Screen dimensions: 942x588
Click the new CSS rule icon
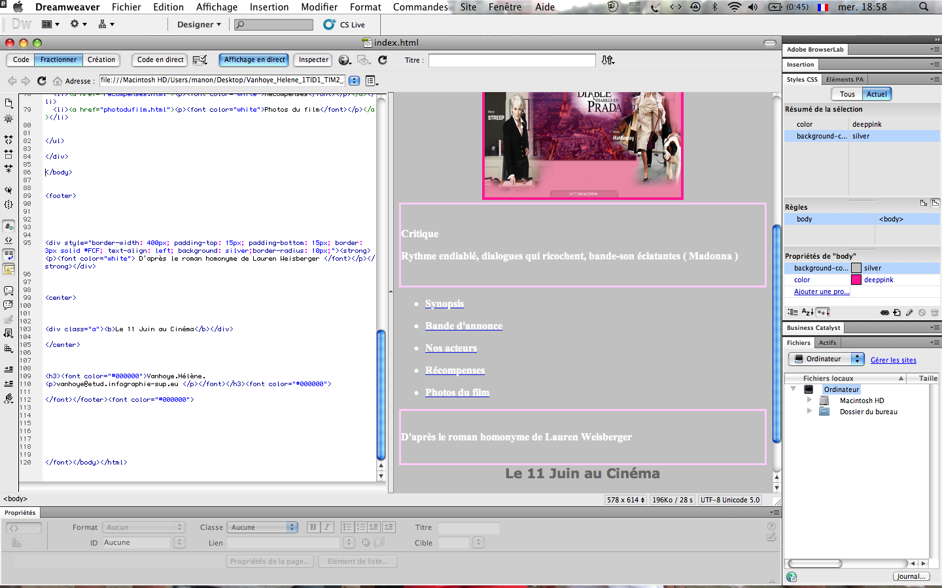click(x=897, y=312)
